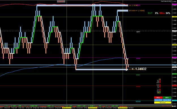Image resolution: width=177 pixels, height=109 pixels.
Task: Click the ChartTrader expert advisor smiley icon
Action: point(171,1)
